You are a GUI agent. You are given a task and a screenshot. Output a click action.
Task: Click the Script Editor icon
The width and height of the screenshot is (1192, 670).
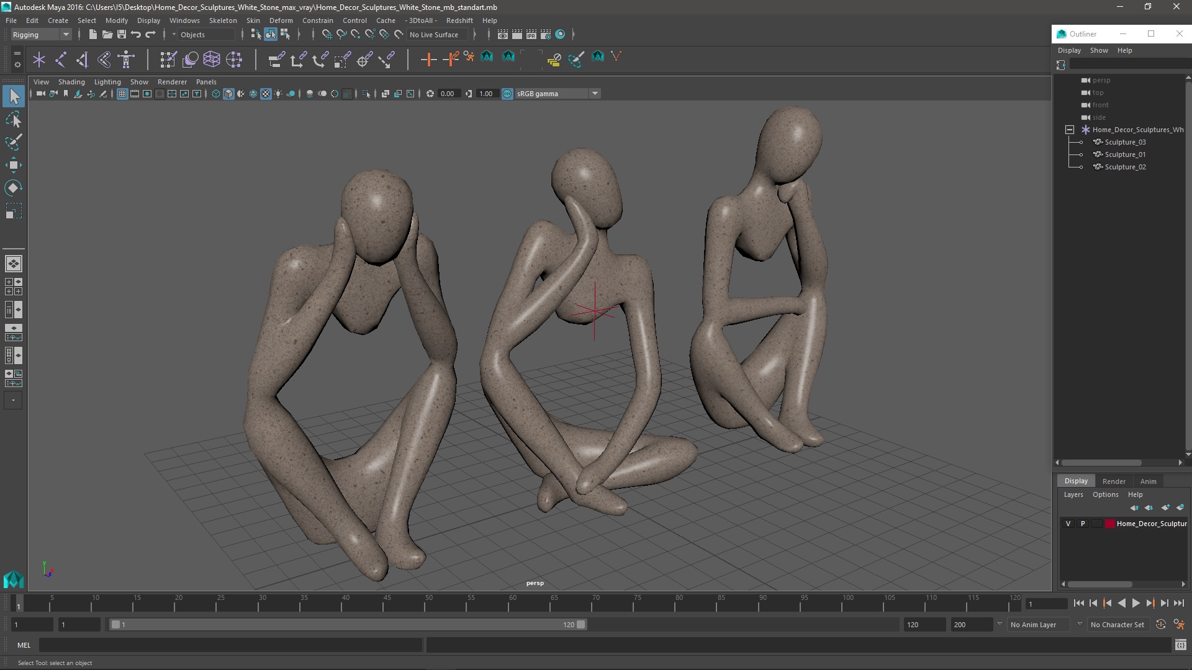(x=1180, y=645)
